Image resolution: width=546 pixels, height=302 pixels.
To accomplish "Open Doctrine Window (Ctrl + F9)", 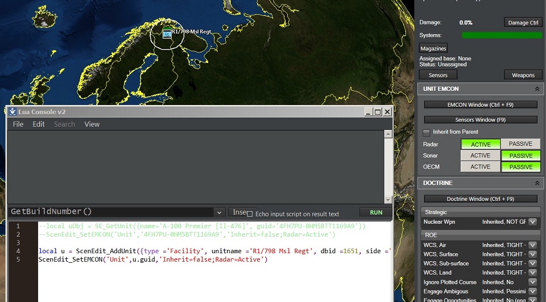I will point(481,199).
